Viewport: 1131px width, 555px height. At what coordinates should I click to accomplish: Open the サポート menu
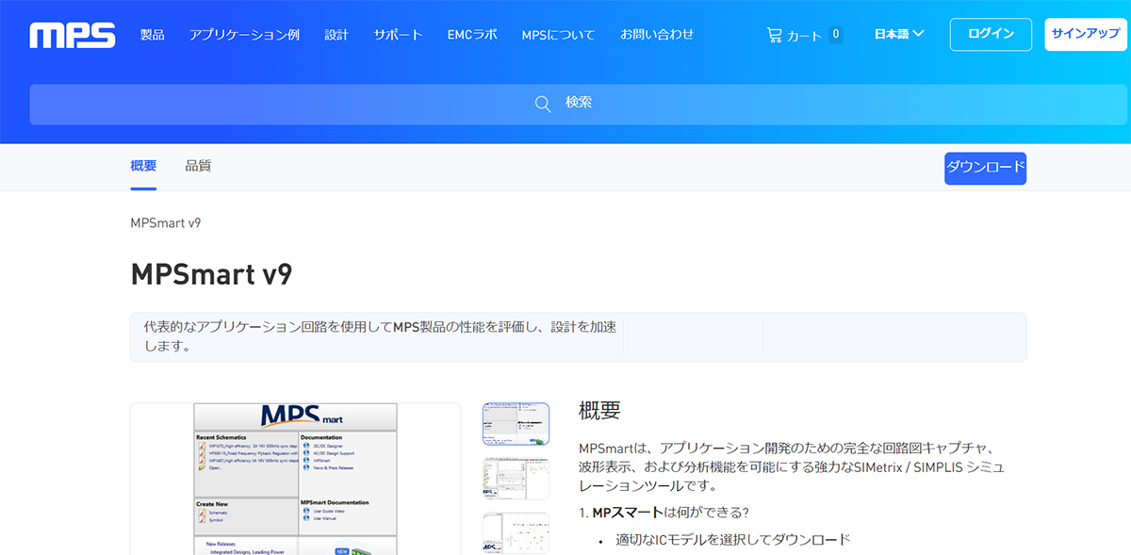point(398,35)
